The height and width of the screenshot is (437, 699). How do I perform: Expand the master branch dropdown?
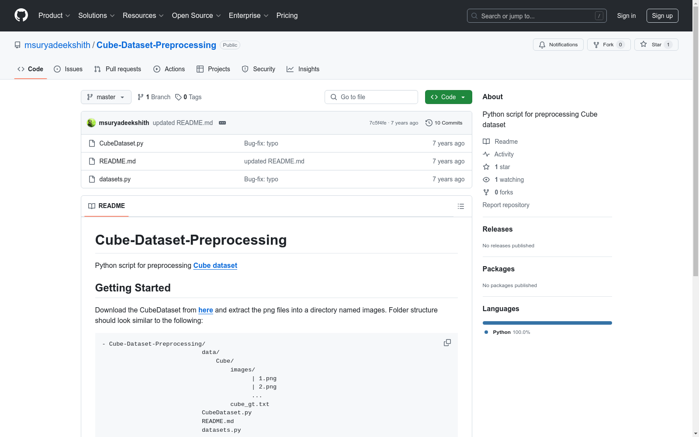[106, 97]
